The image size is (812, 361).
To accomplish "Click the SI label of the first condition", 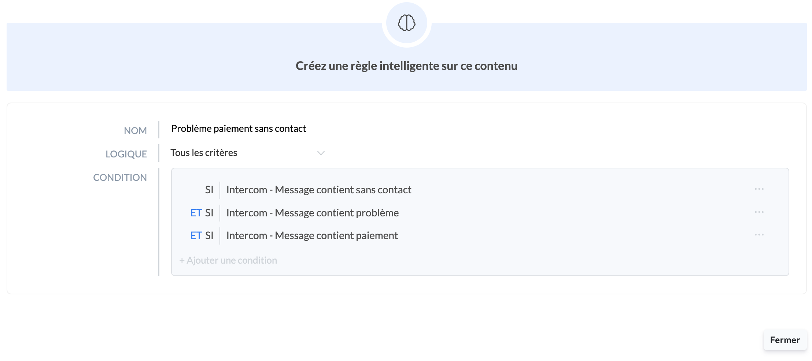I will pos(209,190).
